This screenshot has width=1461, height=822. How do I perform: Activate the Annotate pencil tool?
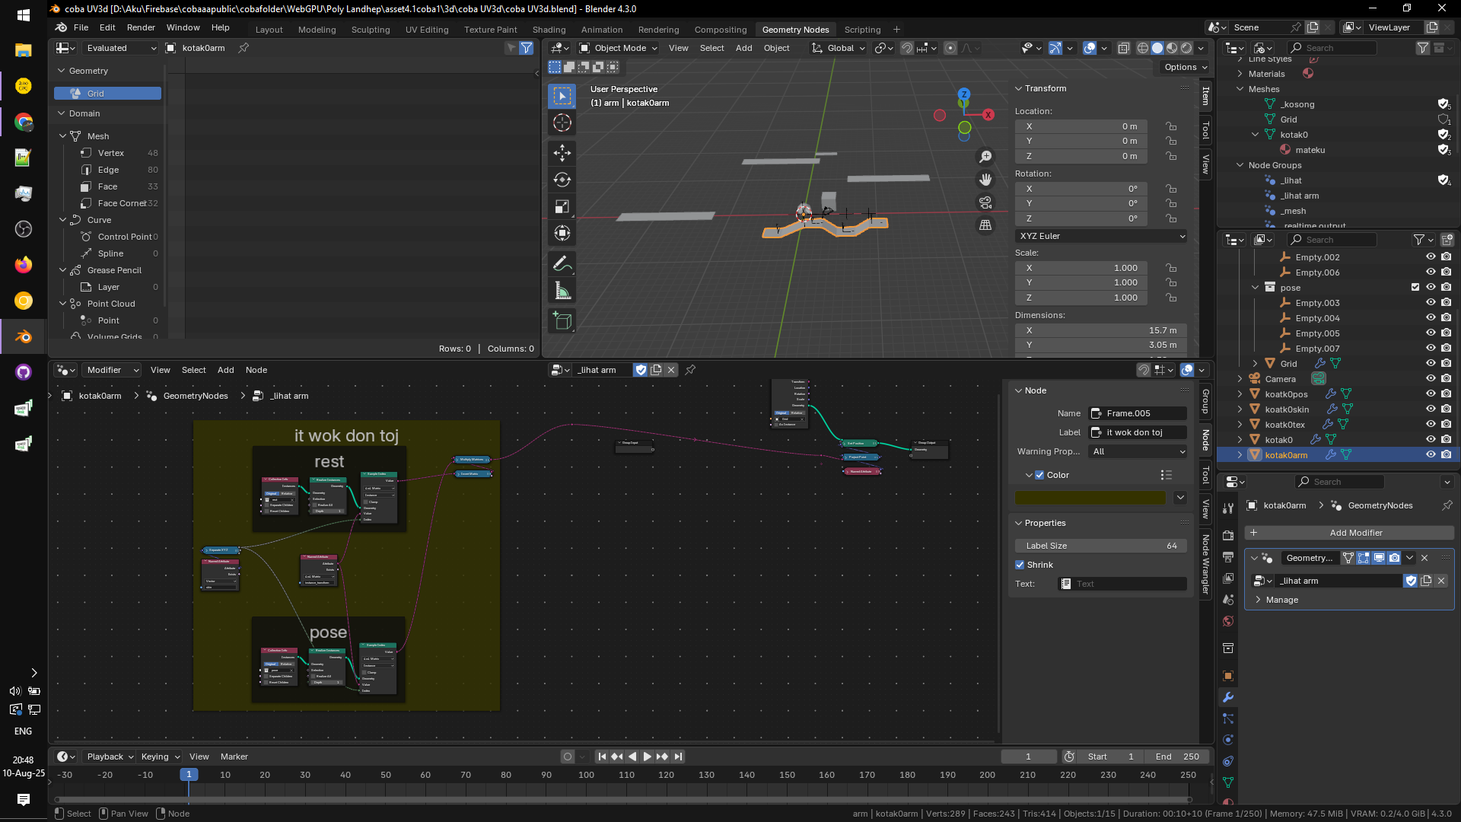562,264
